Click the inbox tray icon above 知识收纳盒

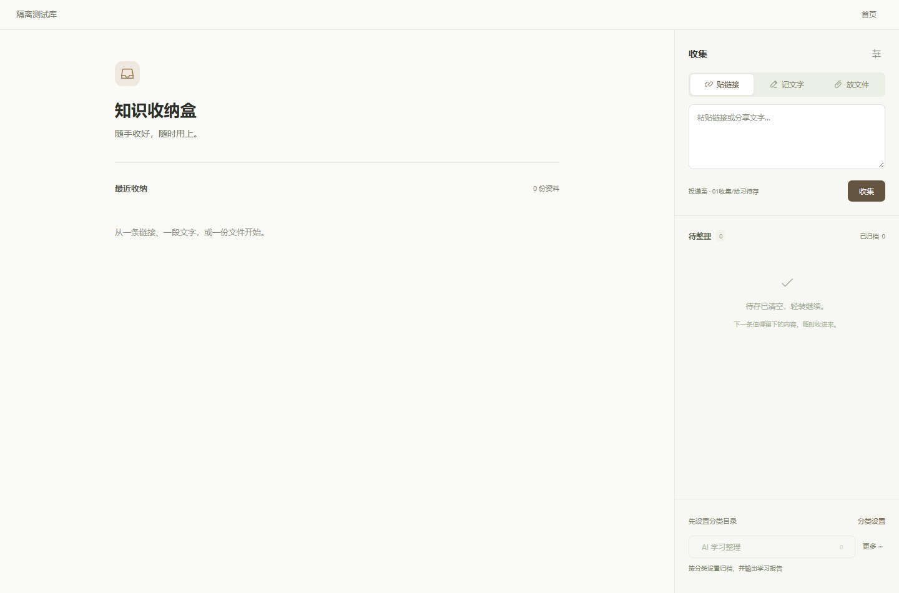pyautogui.click(x=127, y=74)
